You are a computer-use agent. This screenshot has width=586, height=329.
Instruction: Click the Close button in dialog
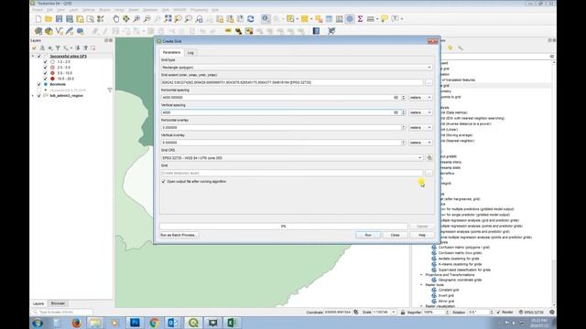click(395, 236)
